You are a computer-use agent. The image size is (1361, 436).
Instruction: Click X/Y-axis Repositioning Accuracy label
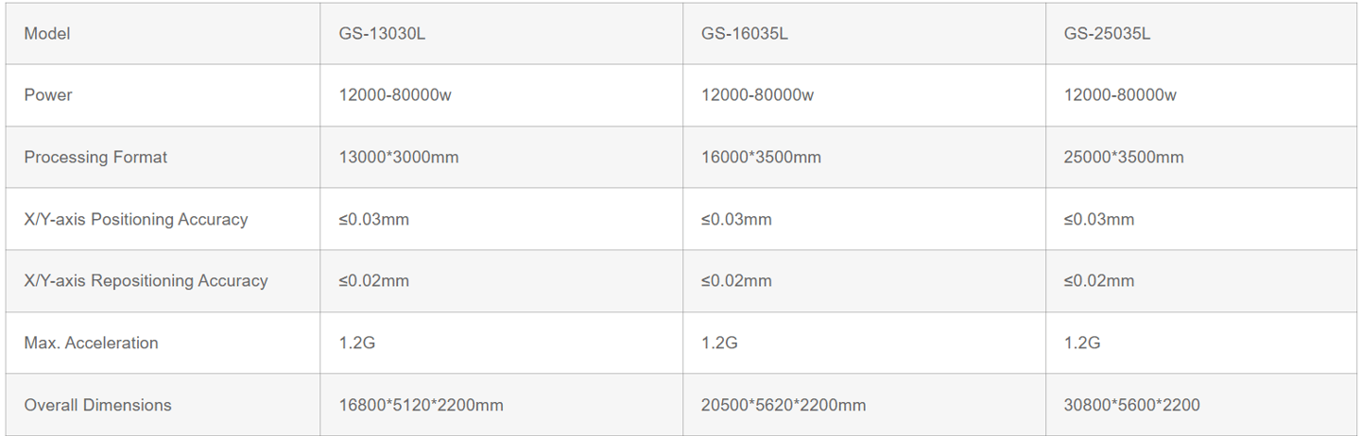click(x=146, y=280)
